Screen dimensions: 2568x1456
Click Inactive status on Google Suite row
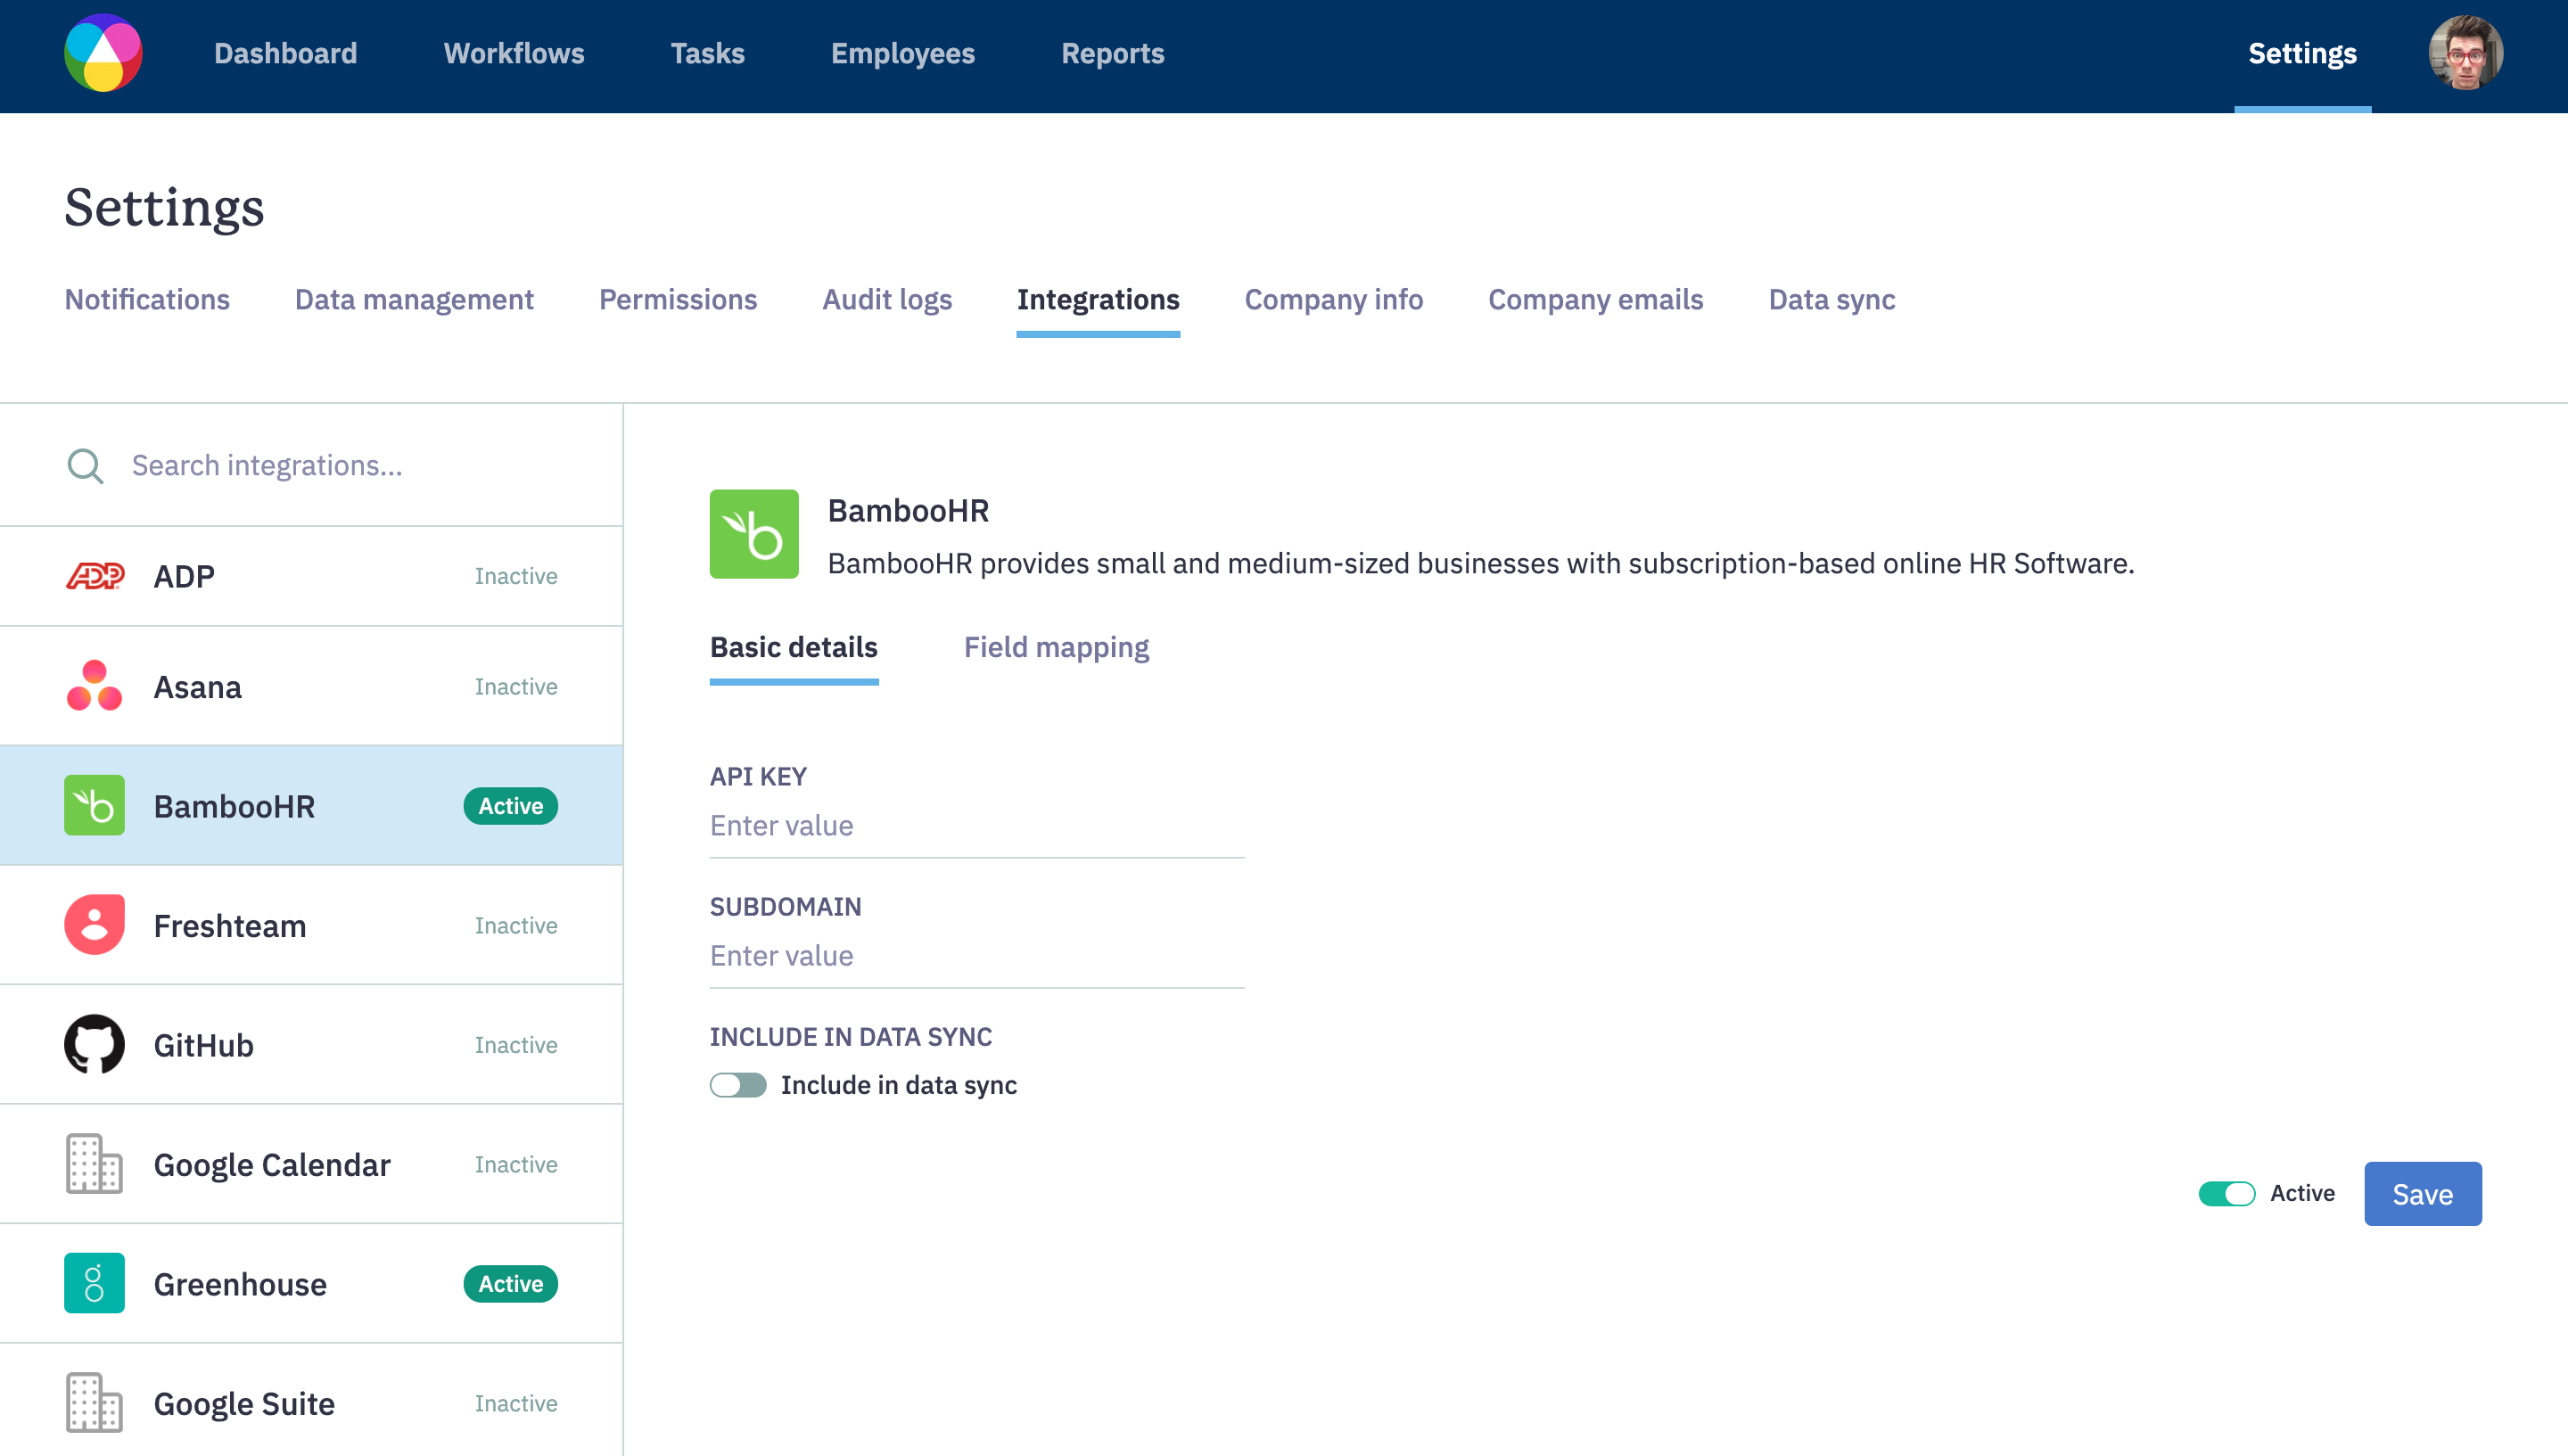pos(516,1404)
